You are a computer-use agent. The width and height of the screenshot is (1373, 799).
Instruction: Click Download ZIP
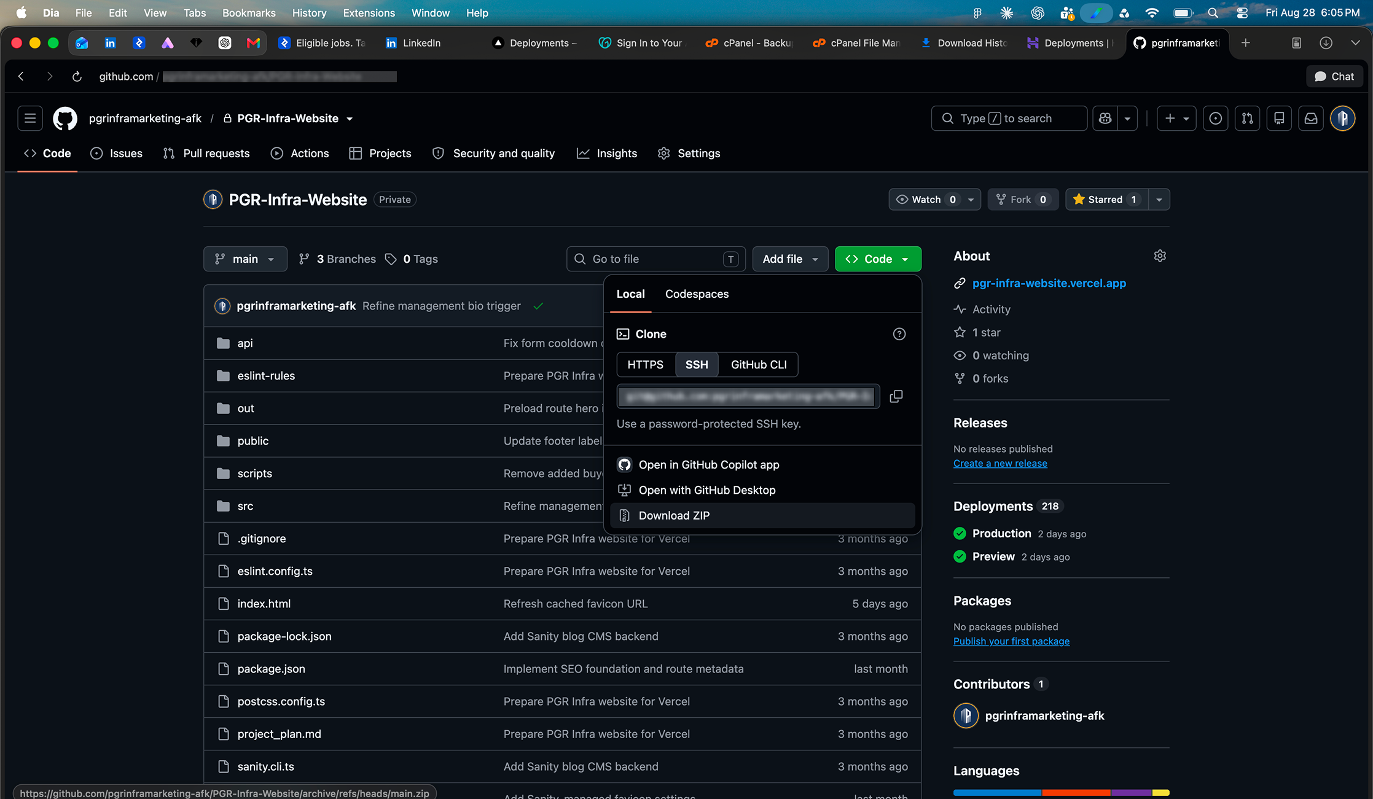pos(762,516)
